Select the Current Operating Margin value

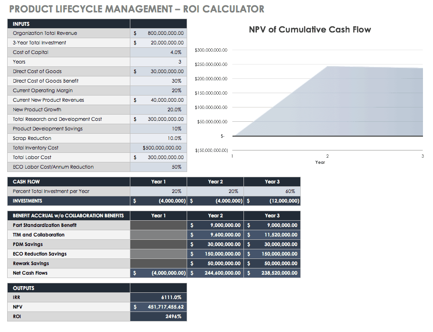point(158,91)
